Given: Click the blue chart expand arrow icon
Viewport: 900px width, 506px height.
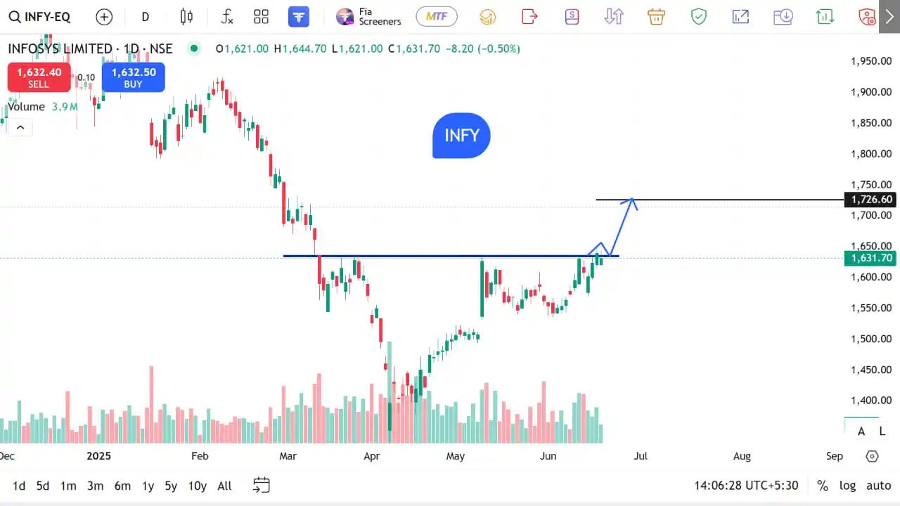Looking at the screenshot, I should tap(740, 16).
